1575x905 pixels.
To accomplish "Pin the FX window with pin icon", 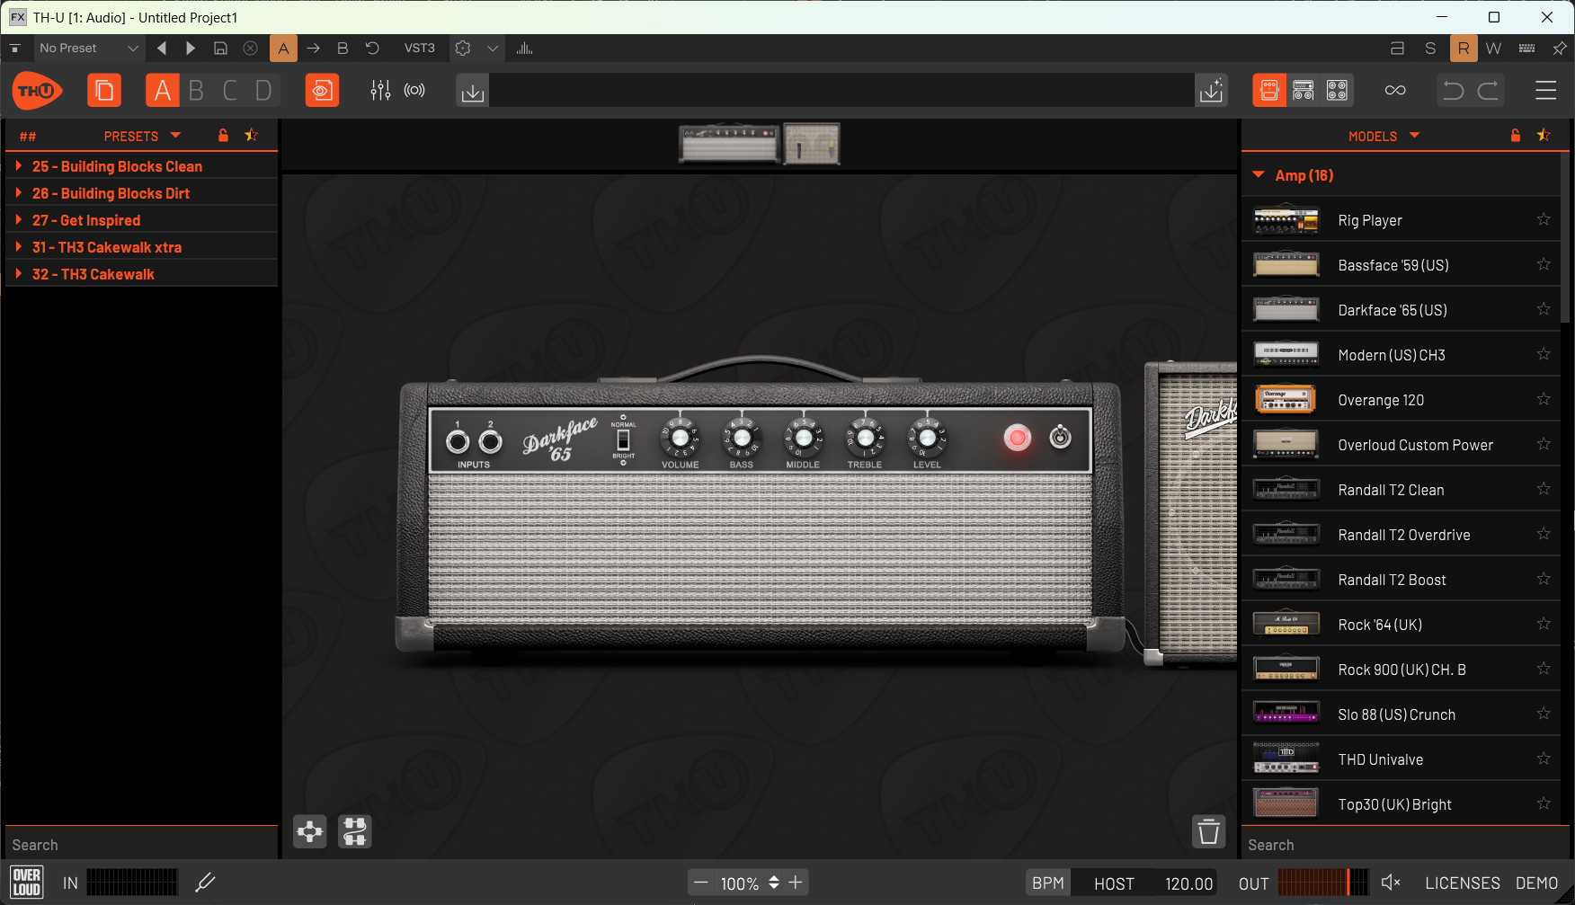I will [1560, 49].
